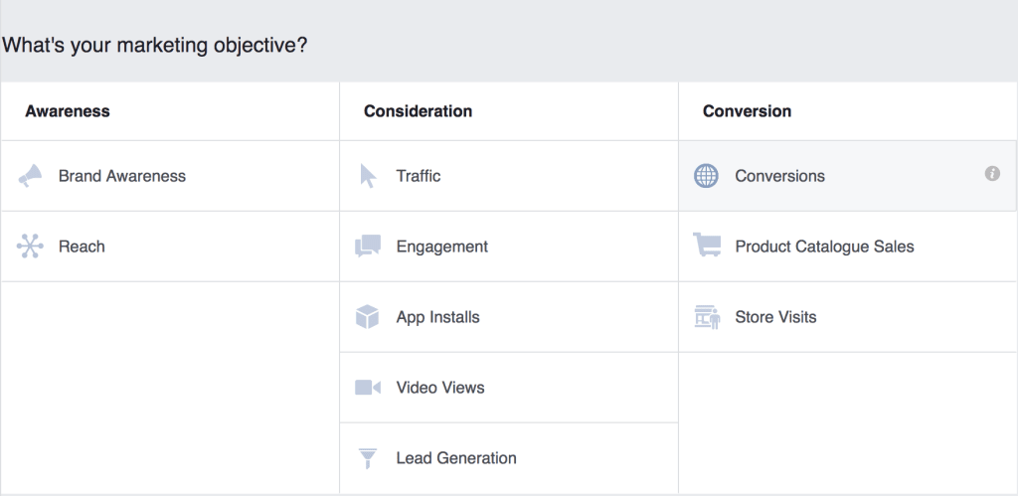Image resolution: width=1018 pixels, height=496 pixels.
Task: Click the Store Visits shop icon
Action: [x=707, y=317]
